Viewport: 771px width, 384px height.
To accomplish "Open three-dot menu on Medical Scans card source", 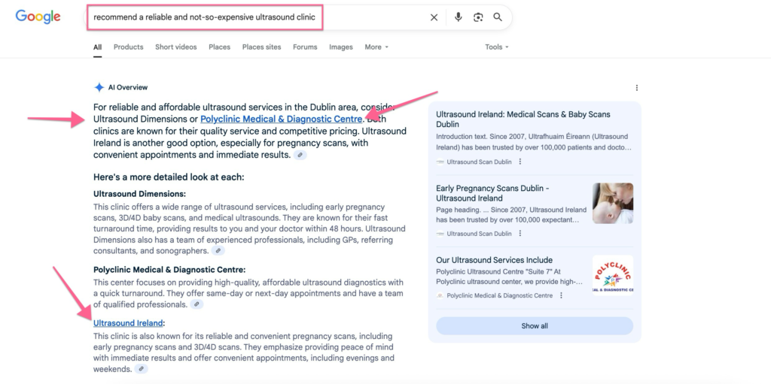I will click(520, 162).
